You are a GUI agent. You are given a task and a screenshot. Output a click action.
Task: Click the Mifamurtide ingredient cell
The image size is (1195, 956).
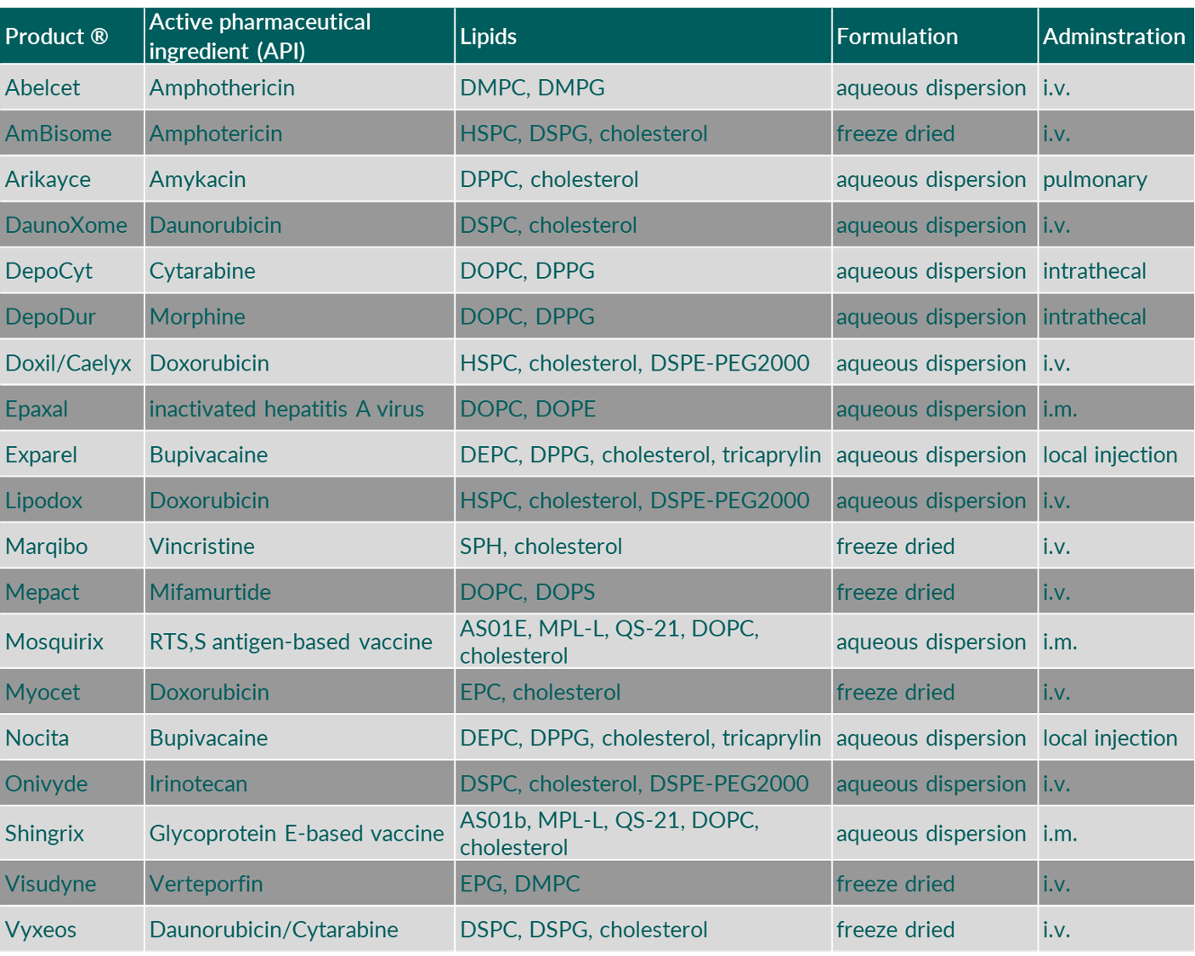[210, 592]
